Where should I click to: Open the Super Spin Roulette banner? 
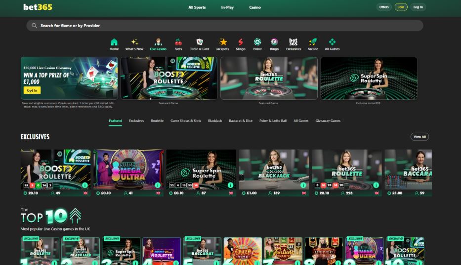(x=369, y=78)
